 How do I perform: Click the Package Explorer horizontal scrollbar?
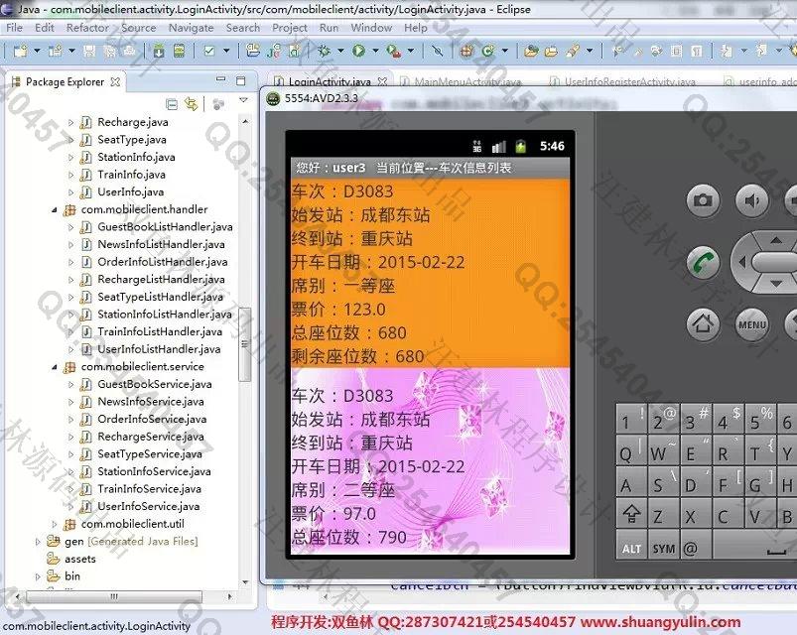114,596
